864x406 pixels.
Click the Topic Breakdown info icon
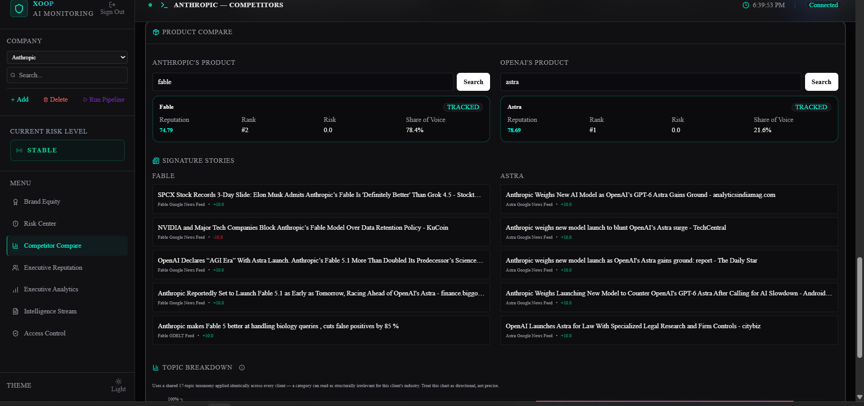pyautogui.click(x=242, y=367)
